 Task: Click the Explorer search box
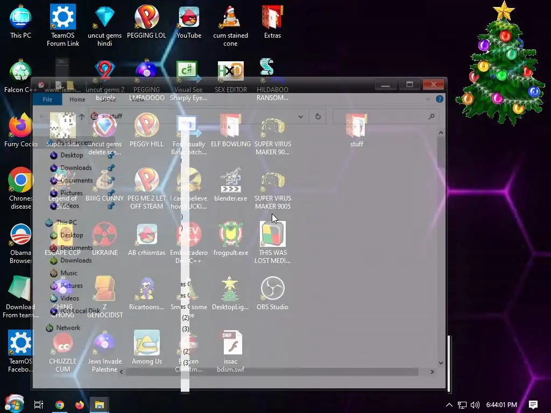[385, 116]
